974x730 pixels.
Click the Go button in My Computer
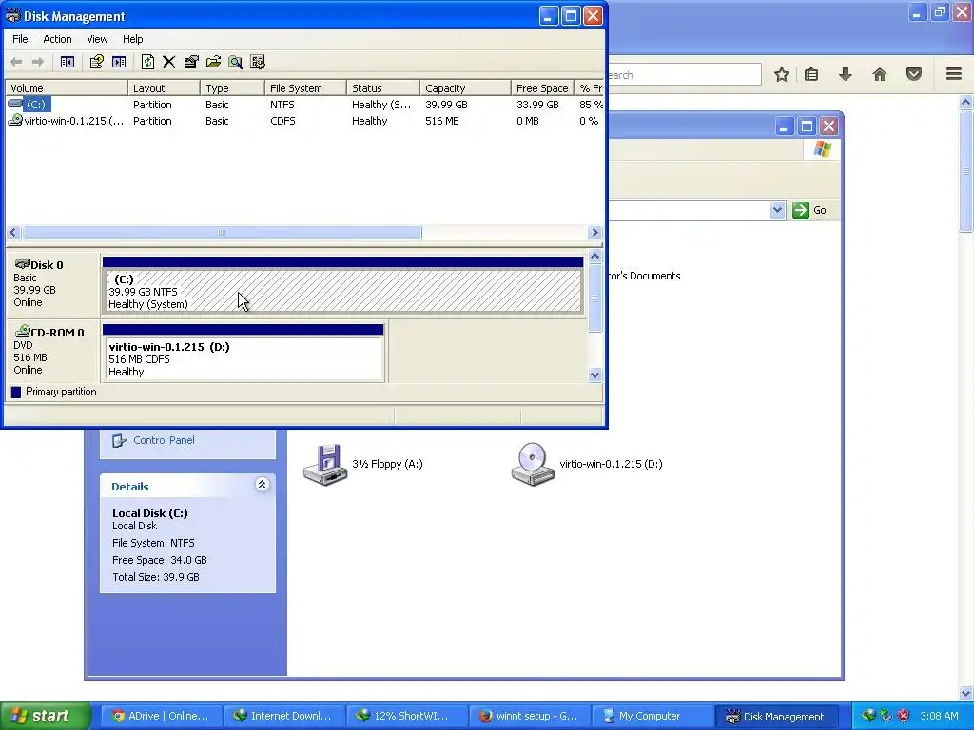click(810, 210)
